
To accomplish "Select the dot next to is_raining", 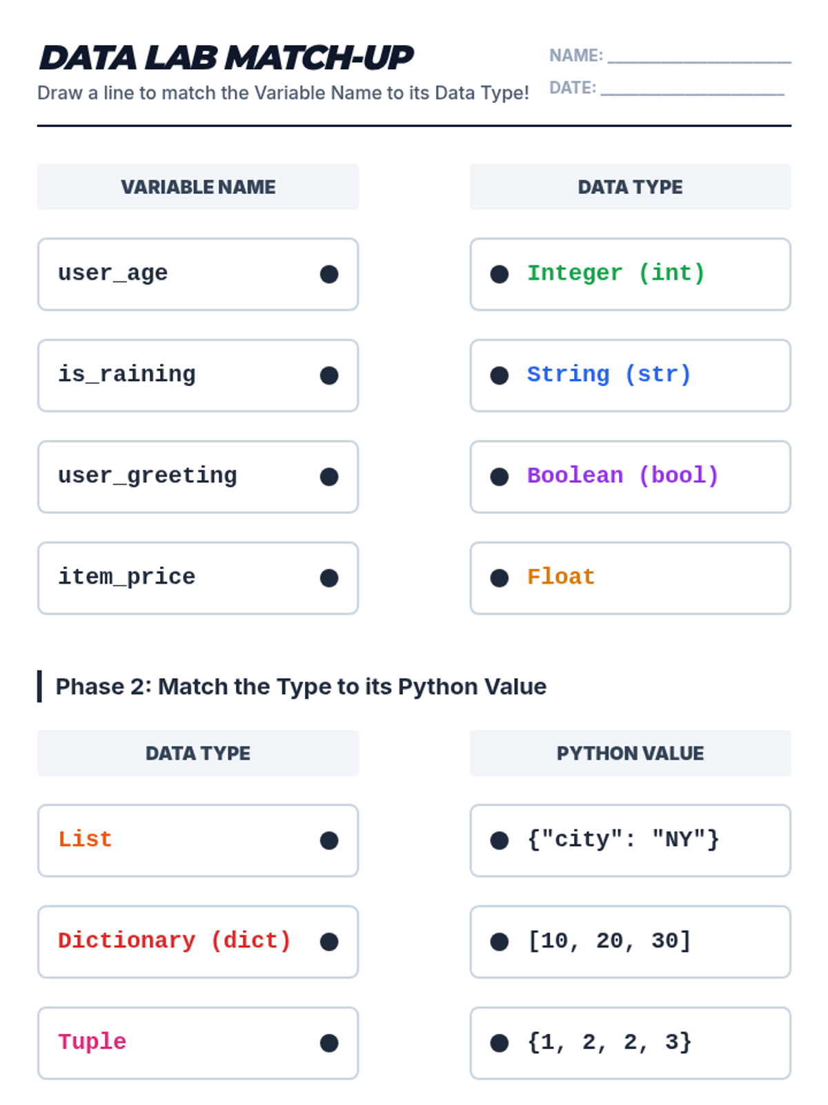I will click(329, 376).
